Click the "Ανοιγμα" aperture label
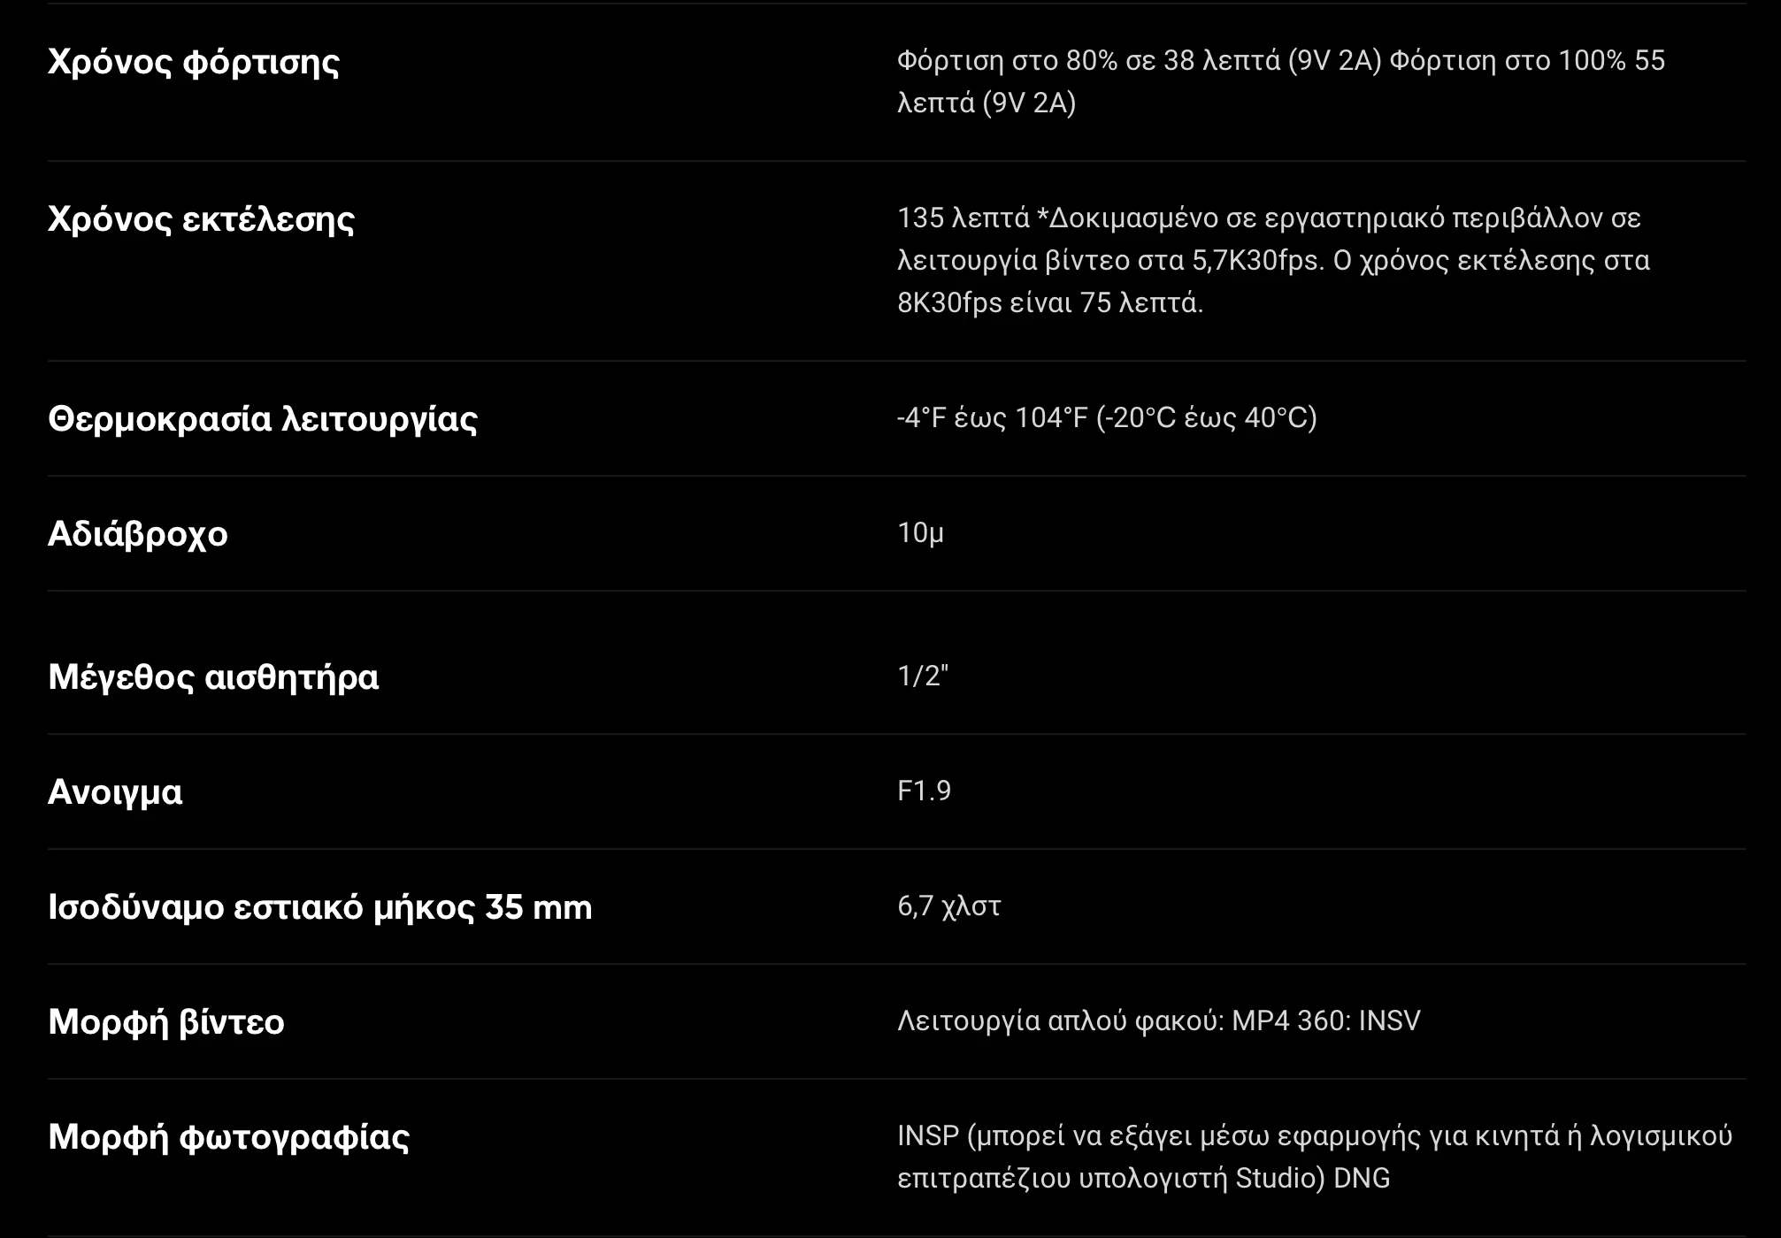 pyautogui.click(x=115, y=792)
